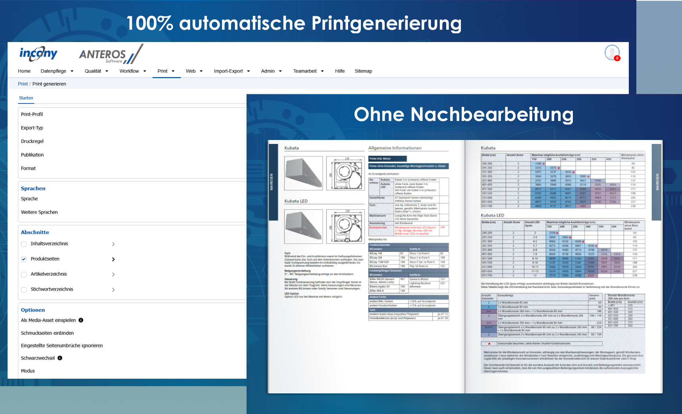Click the Optionen section heading
Screen dimensions: 682x414
(33, 310)
